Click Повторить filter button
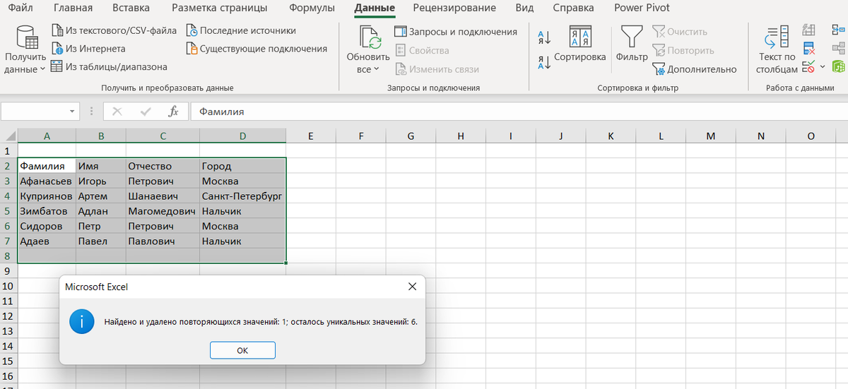The height and width of the screenshot is (389, 848). (683, 50)
